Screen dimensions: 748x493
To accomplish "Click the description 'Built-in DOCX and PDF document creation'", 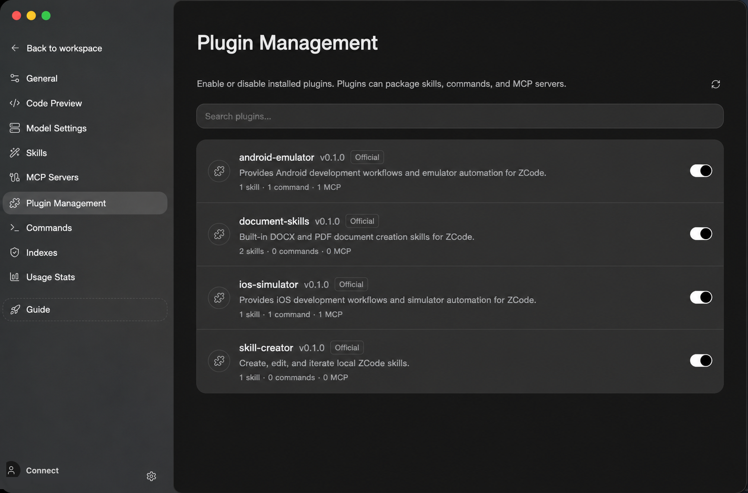I will [x=357, y=237].
